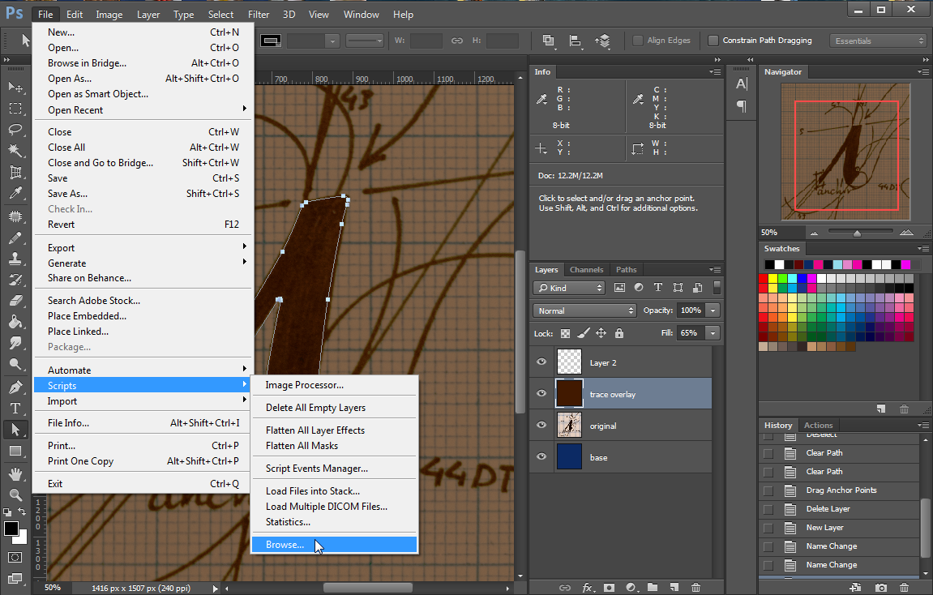Viewport: 933px width, 595px height.
Task: Switch to the Channels tab
Action: pos(586,270)
